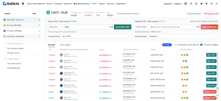Click red 'Продать (USDT→RUB)' button

coord(209,27)
